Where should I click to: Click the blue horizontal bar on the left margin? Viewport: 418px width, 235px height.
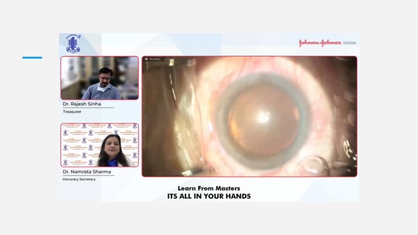point(32,57)
